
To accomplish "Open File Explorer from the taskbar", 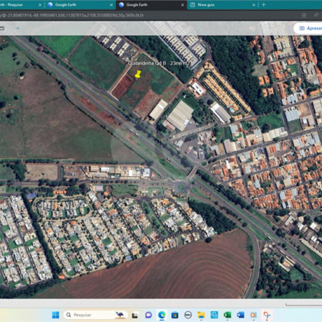I will coord(201,315).
